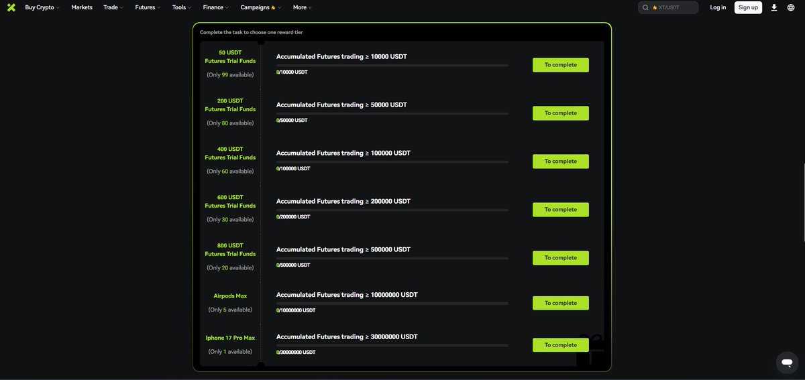Click the '0/10000000 USDT' progress value
The height and width of the screenshot is (380, 805).
[x=296, y=310]
